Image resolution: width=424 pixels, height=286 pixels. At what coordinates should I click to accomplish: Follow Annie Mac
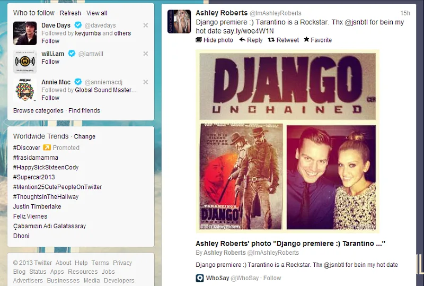(50, 98)
